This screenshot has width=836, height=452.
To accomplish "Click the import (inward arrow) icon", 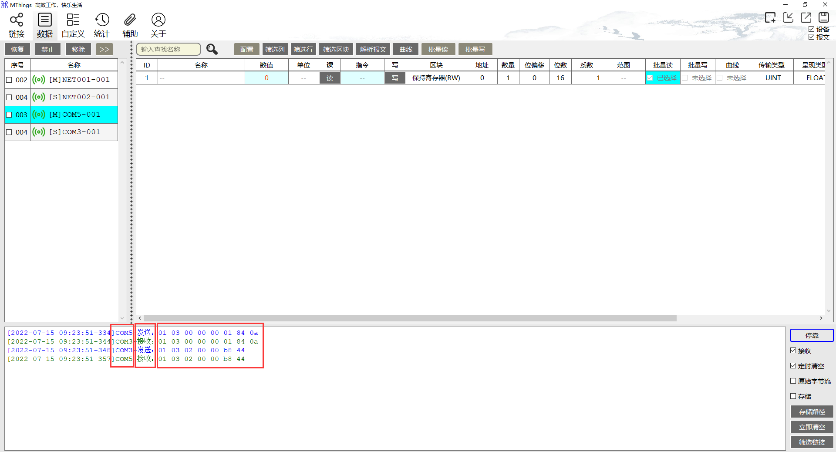I will pos(789,17).
